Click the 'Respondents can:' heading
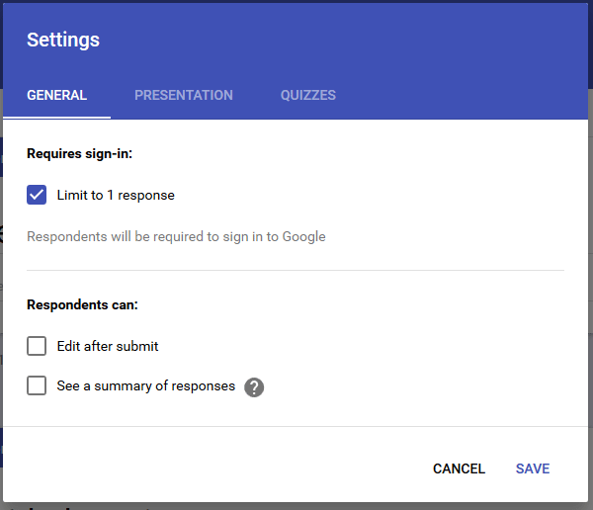Viewport: 593px width, 510px height. coord(82,304)
